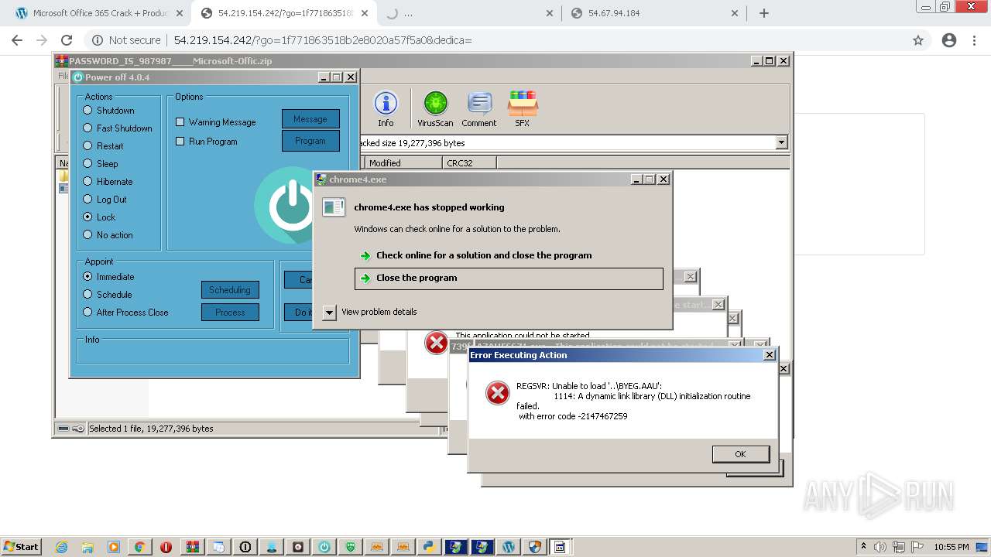
Task: Click the WinRAR Comment icon
Action: pyautogui.click(x=479, y=108)
